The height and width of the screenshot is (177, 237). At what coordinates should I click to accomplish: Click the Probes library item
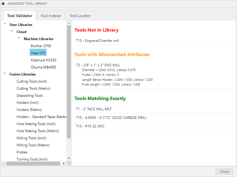(x=22, y=152)
